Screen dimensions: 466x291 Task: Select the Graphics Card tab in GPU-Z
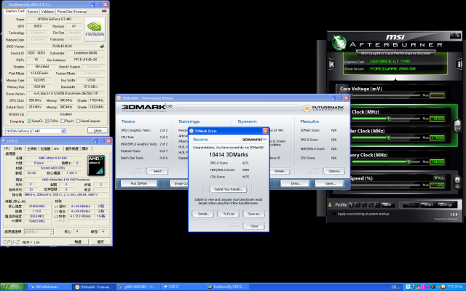pos(15,11)
